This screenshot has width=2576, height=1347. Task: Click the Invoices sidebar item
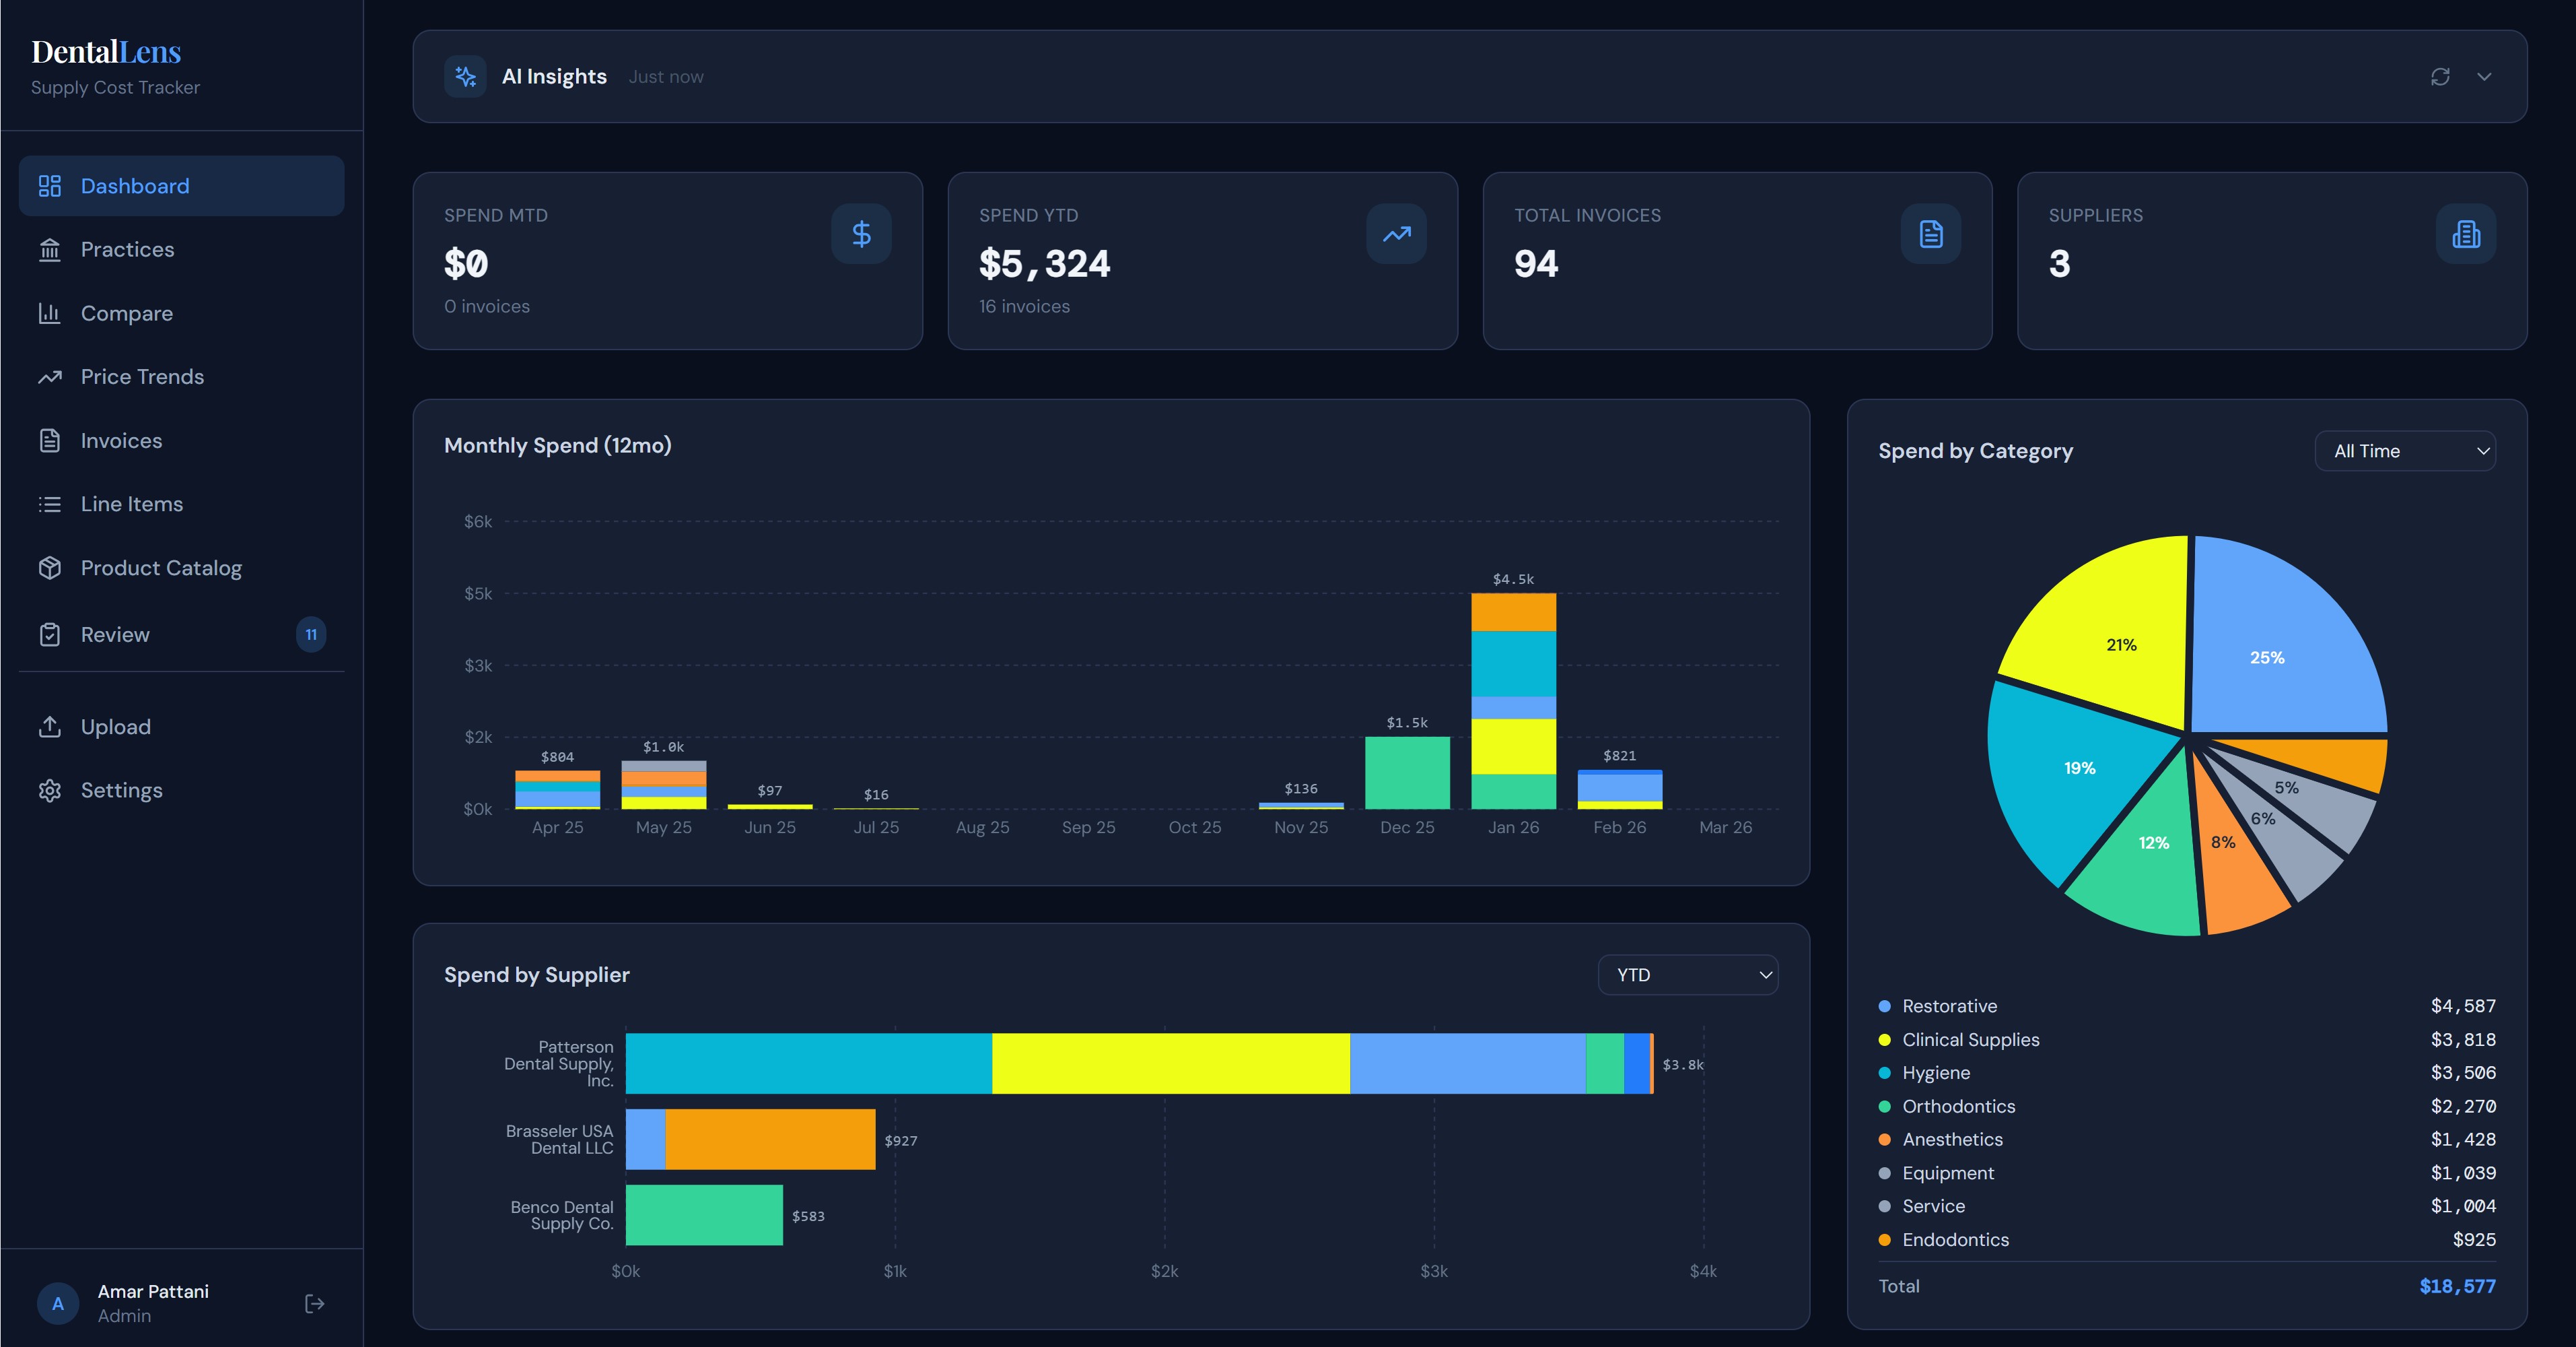pos(121,440)
